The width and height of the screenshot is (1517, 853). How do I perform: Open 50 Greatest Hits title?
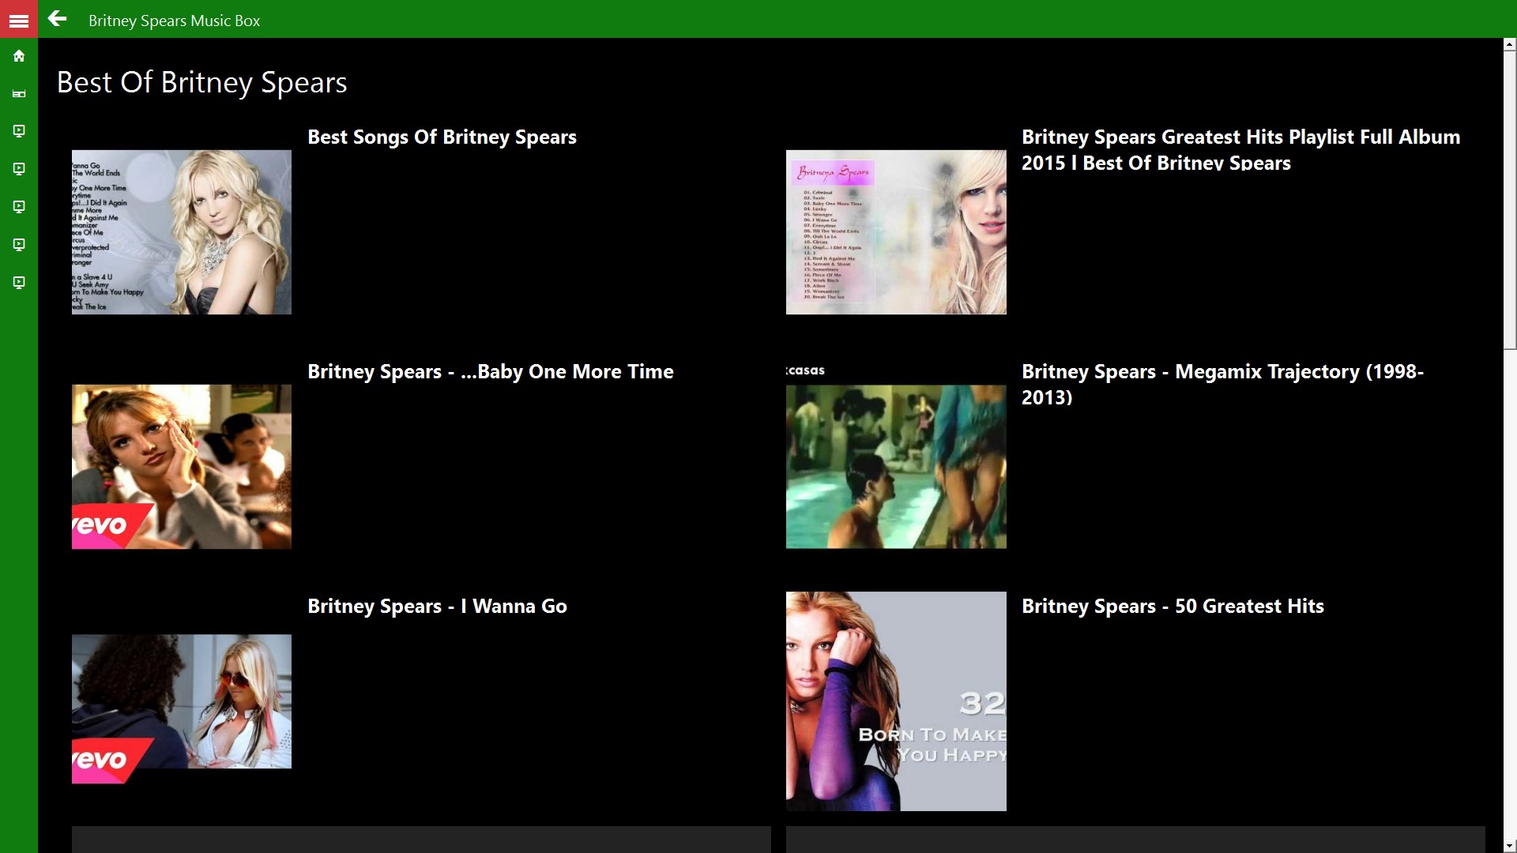(1173, 607)
